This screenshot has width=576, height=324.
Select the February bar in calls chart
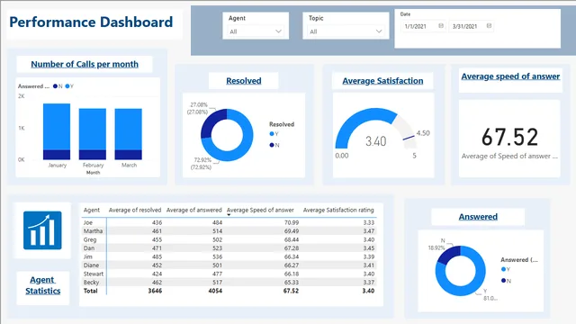[x=93, y=134]
